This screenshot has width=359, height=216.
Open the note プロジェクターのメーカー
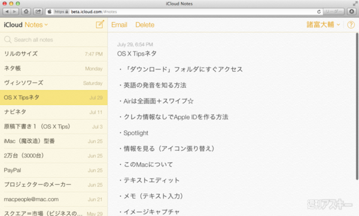pyautogui.click(x=54, y=185)
